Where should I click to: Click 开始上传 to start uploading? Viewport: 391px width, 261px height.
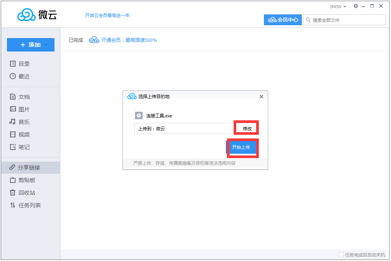click(x=242, y=147)
